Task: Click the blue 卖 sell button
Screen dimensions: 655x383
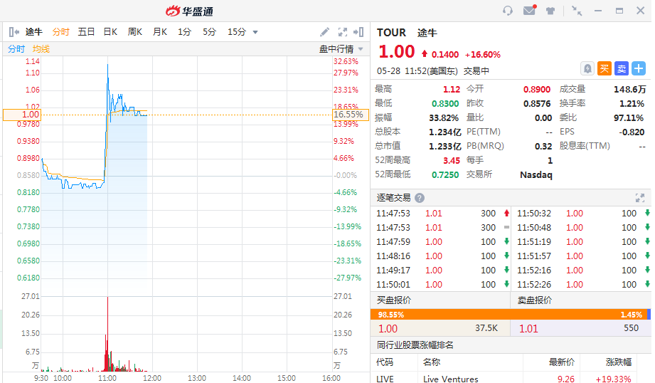Action: click(621, 68)
